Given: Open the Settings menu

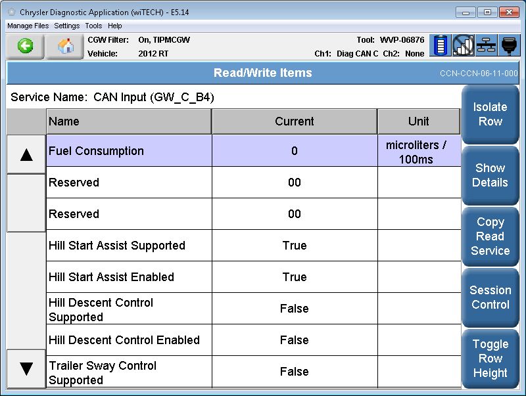Looking at the screenshot, I should 66,26.
